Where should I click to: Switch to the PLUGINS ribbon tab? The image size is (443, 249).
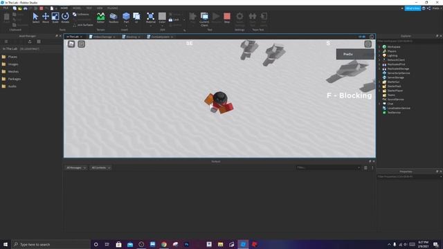point(112,8)
